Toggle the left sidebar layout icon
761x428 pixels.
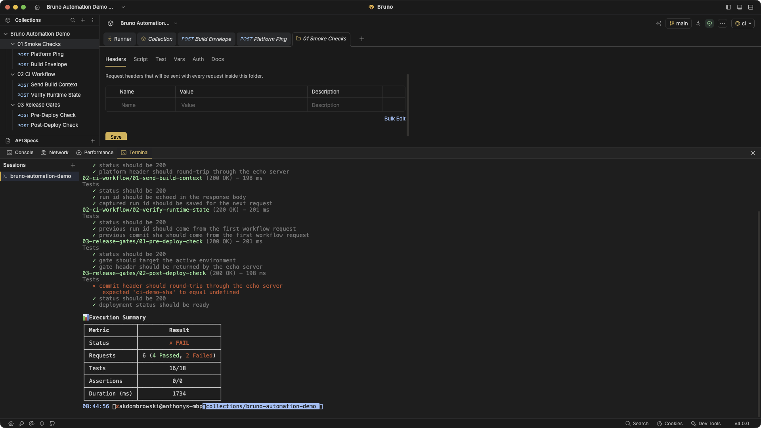[x=728, y=7]
